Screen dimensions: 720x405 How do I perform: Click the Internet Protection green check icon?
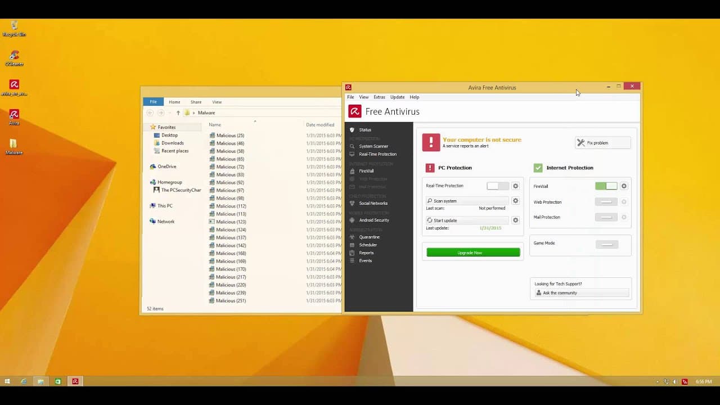click(x=538, y=168)
